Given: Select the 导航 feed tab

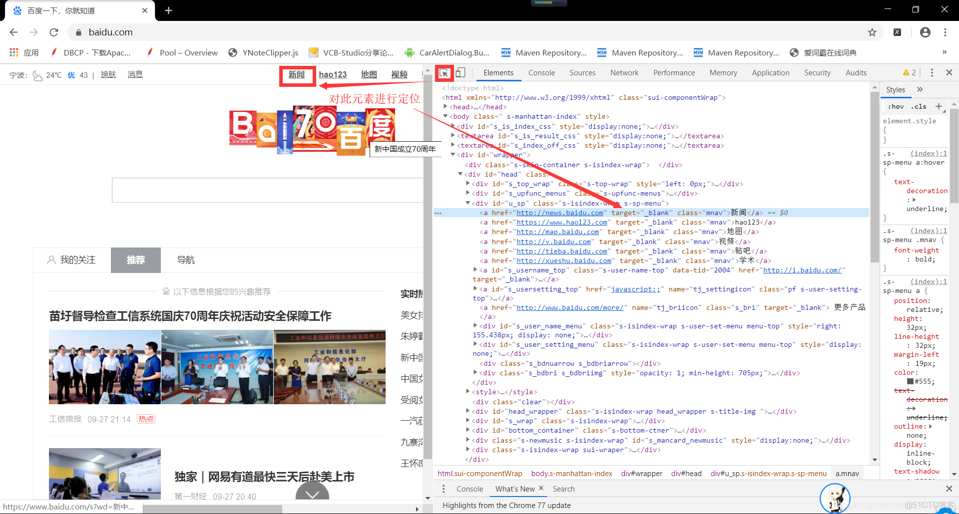Looking at the screenshot, I should pyautogui.click(x=186, y=260).
